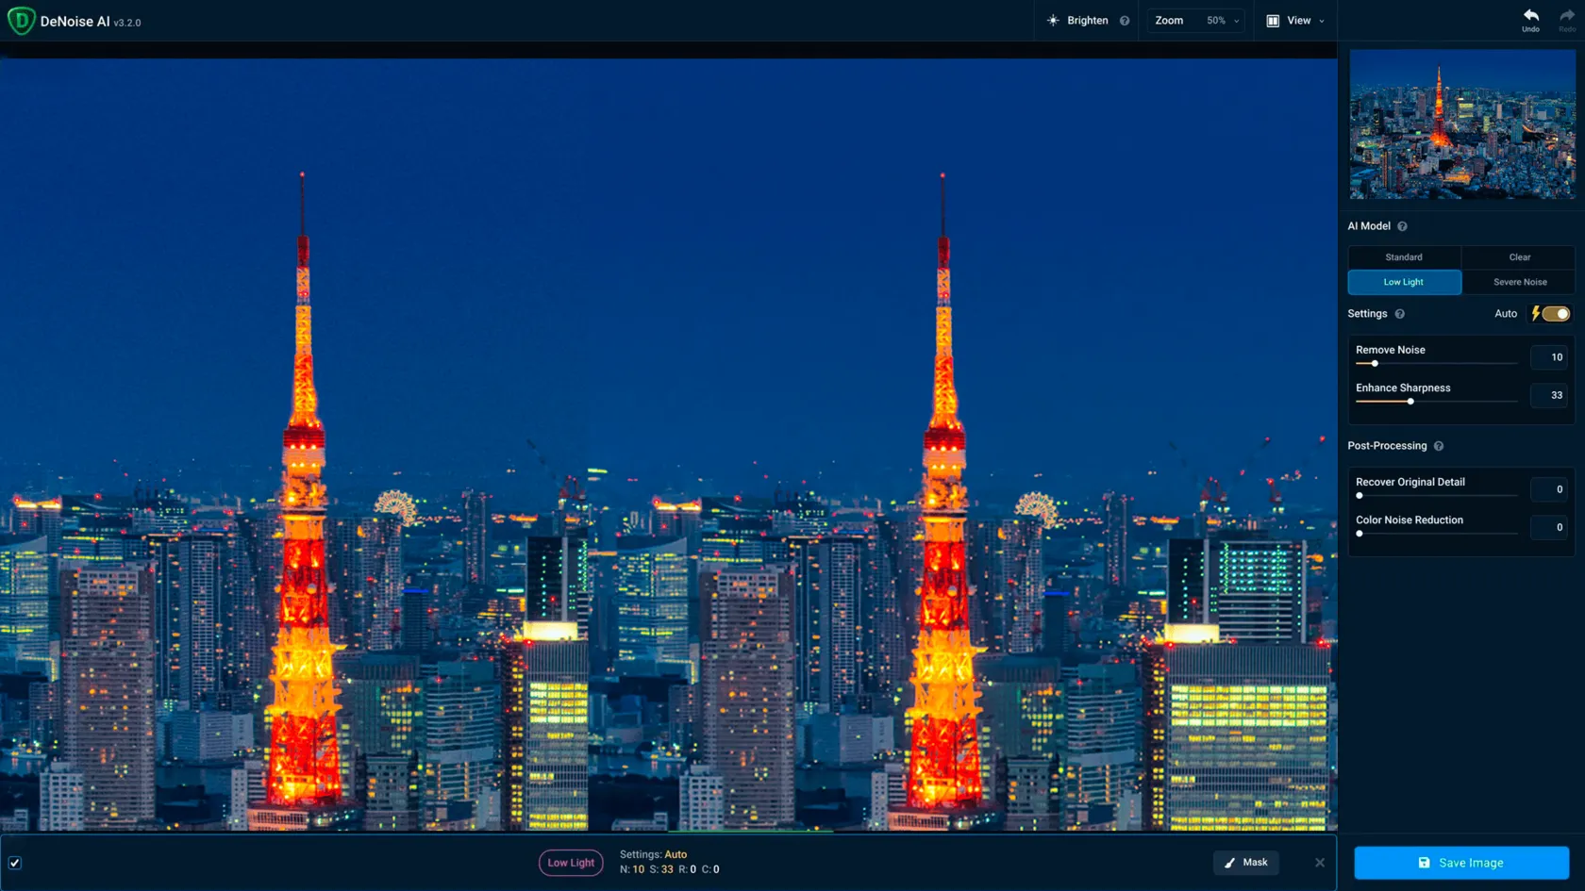Click the Settings help icon
The width and height of the screenshot is (1585, 891).
click(1400, 314)
